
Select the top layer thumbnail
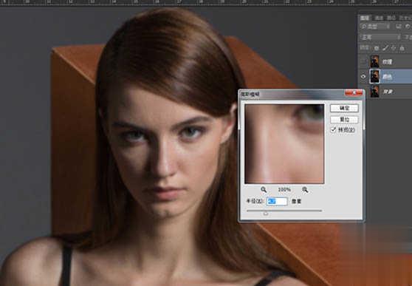point(374,61)
